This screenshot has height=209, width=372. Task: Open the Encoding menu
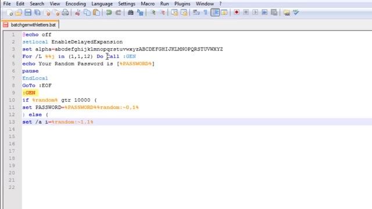tap(76, 4)
